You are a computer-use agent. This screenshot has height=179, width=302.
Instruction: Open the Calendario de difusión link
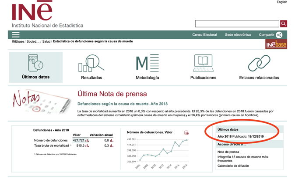(x=233, y=166)
